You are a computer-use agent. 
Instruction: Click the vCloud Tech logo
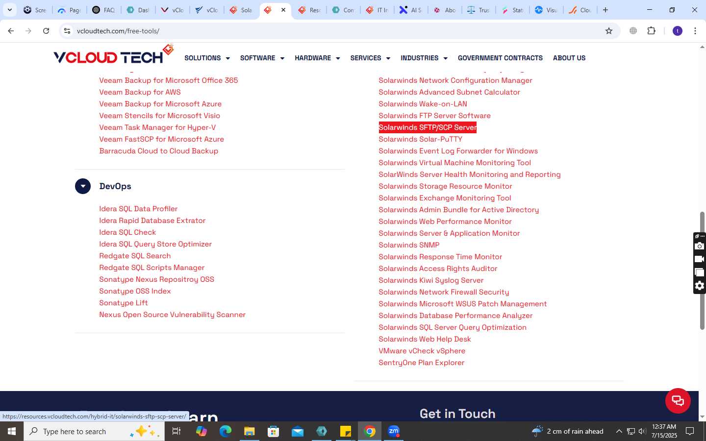(x=114, y=55)
